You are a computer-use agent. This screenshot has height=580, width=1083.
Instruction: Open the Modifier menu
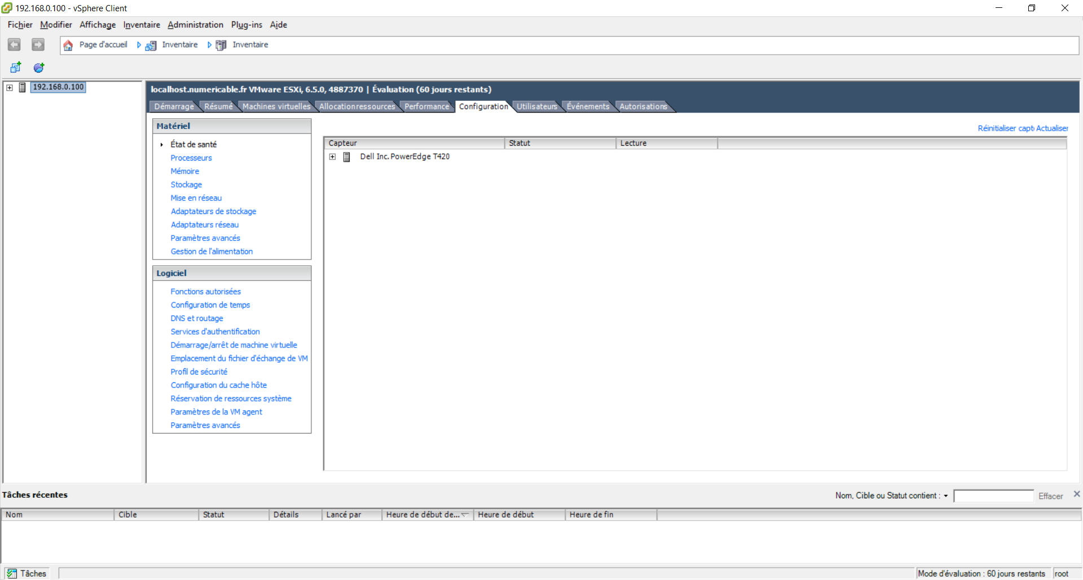(56, 25)
